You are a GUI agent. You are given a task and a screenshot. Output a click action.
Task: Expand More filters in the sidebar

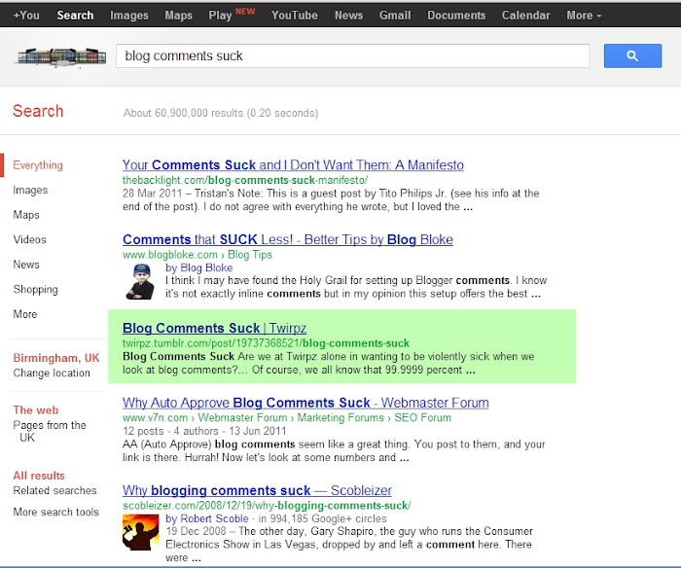point(25,314)
